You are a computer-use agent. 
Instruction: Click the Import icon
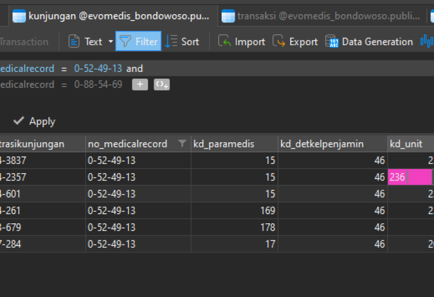(224, 41)
